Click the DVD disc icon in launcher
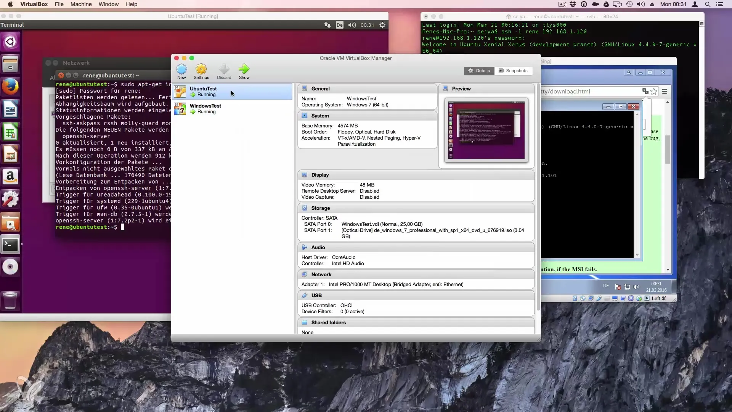732x412 pixels. tap(10, 267)
